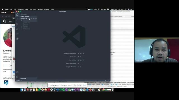
Task: Select the LICENSE file in Explorer
Action: [25, 27]
